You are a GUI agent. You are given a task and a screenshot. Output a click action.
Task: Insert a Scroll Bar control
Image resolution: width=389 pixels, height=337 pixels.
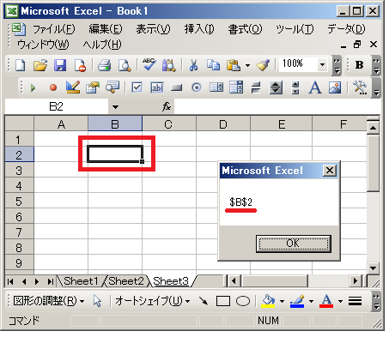(295, 87)
